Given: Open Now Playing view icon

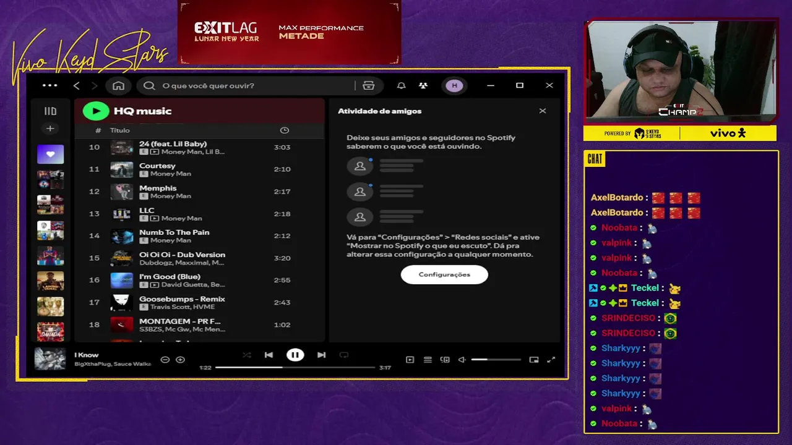Looking at the screenshot, I should coord(410,360).
